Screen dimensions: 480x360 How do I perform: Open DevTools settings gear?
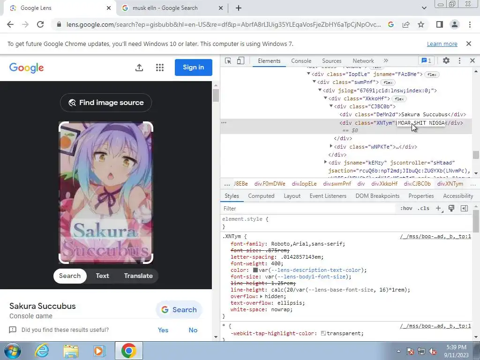(x=446, y=60)
